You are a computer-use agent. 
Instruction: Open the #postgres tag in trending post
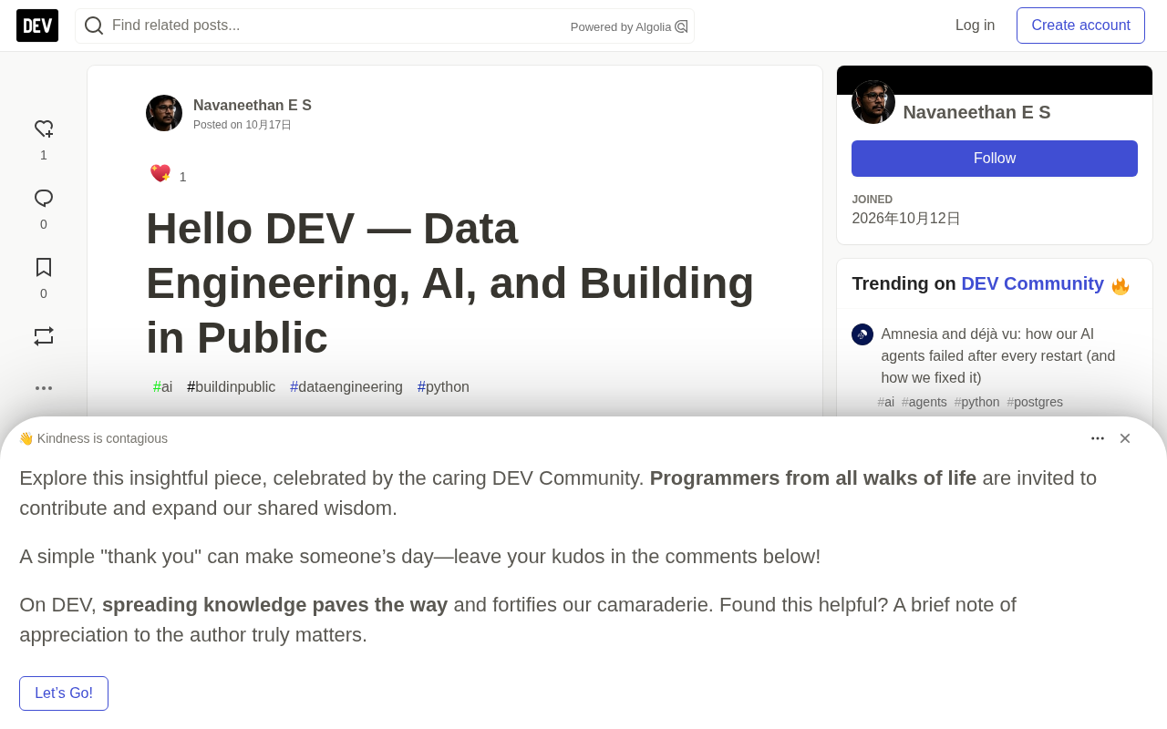1035,402
